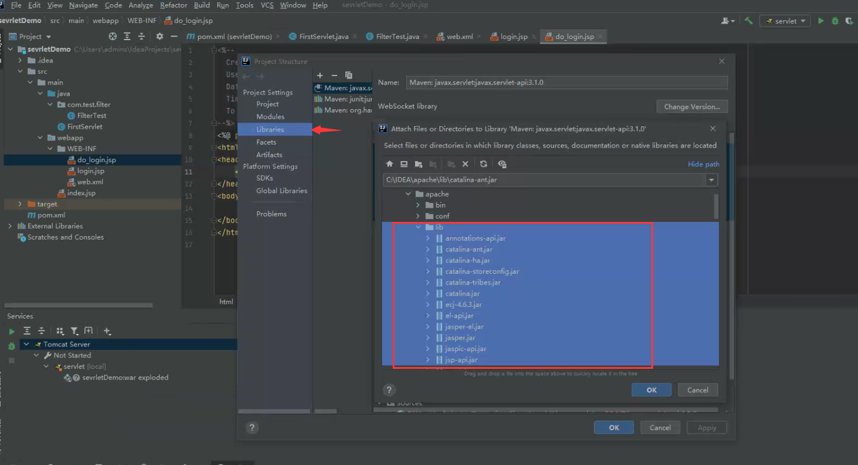Select Global Libraries in Platform Settings

tap(282, 191)
